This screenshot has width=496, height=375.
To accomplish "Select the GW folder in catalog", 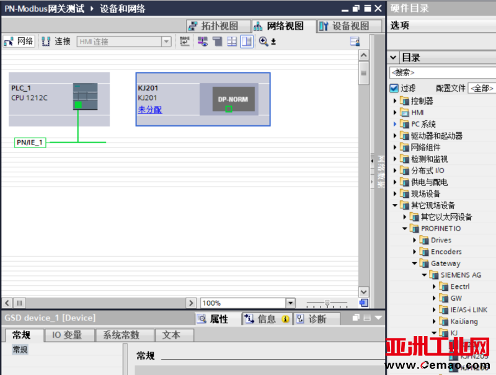I will (x=456, y=298).
